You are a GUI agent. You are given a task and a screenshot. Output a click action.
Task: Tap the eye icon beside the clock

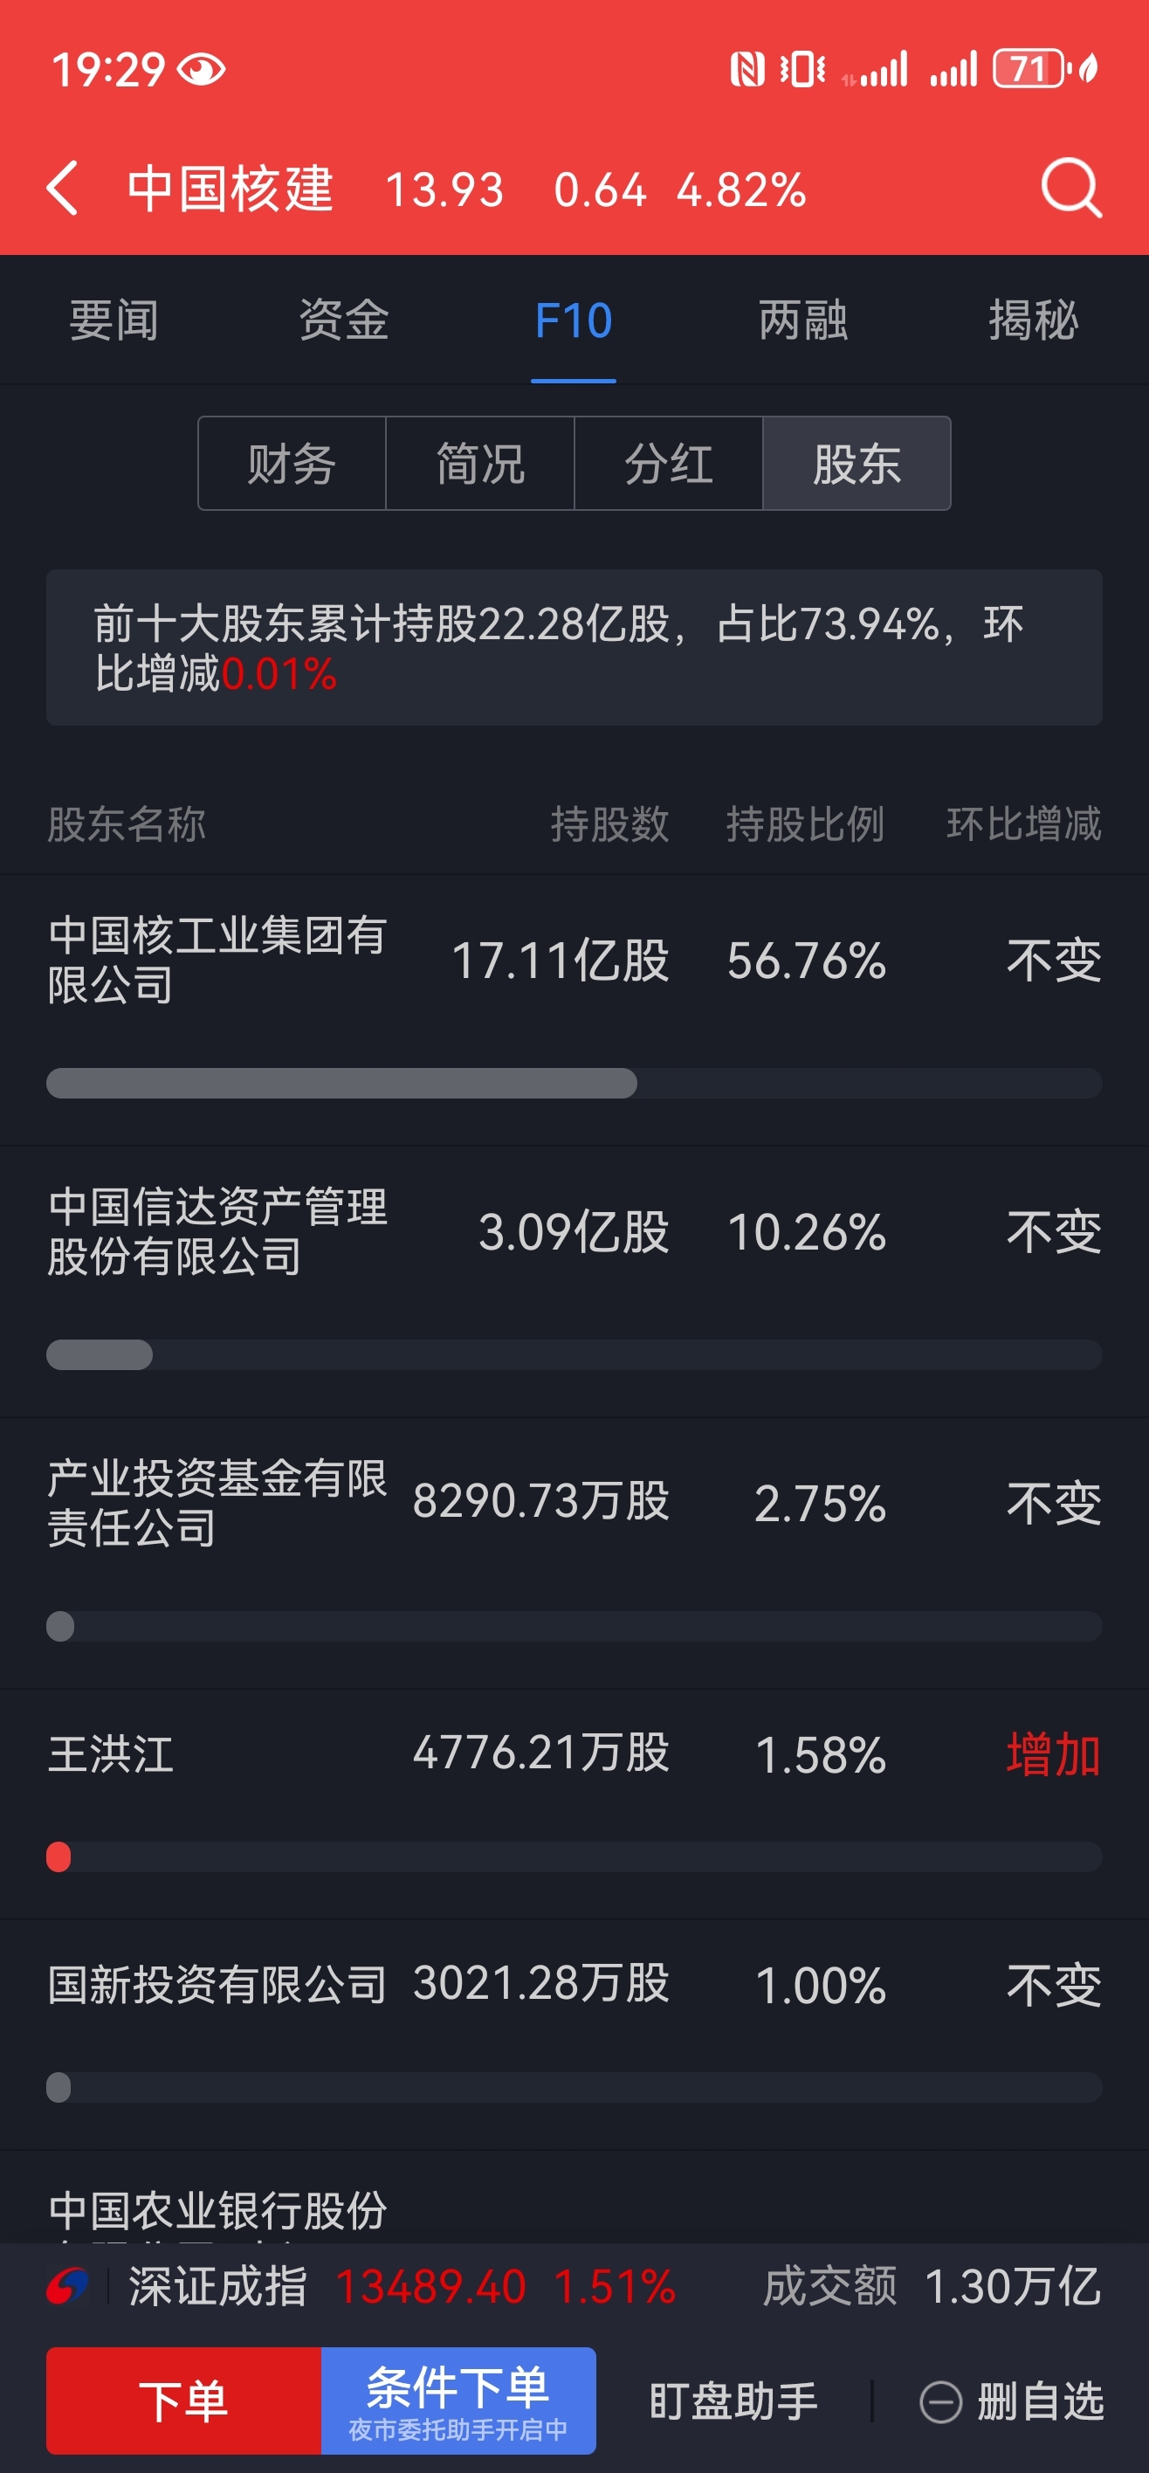click(202, 69)
